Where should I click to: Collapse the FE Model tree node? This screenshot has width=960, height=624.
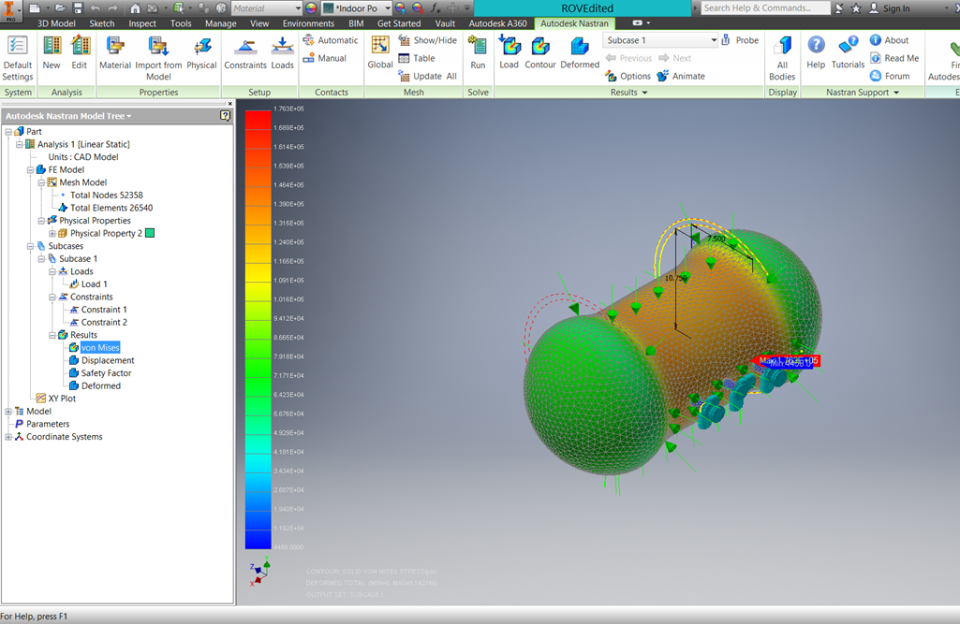[x=30, y=170]
